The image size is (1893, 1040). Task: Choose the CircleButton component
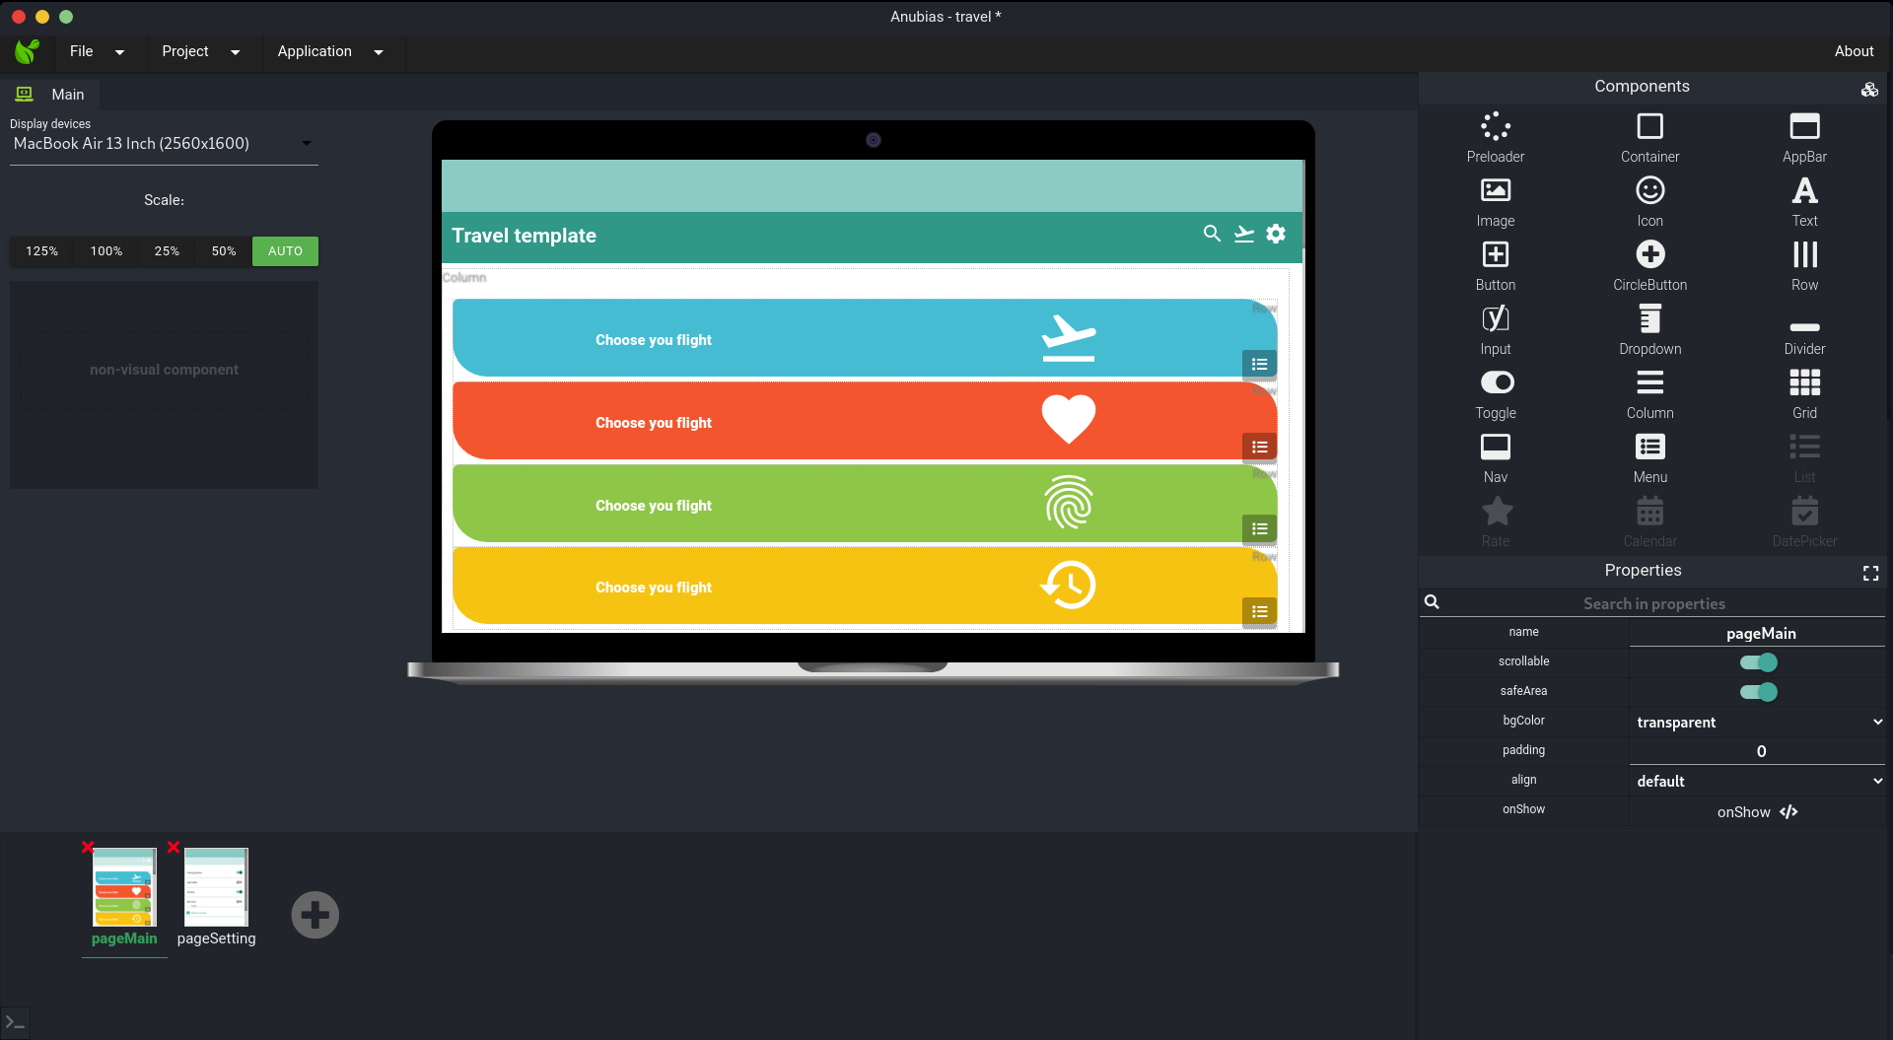(x=1649, y=255)
